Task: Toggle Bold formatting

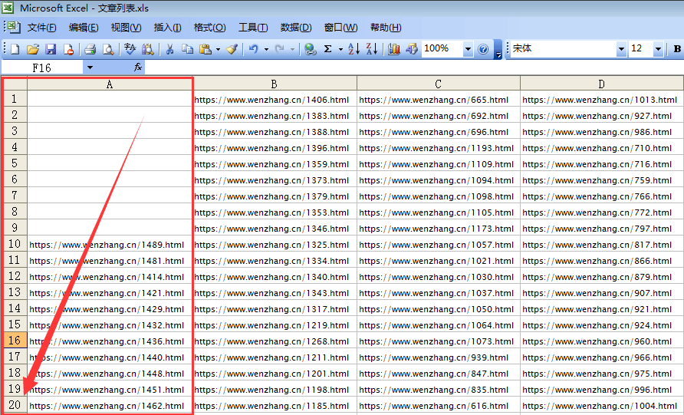Action: tap(677, 49)
